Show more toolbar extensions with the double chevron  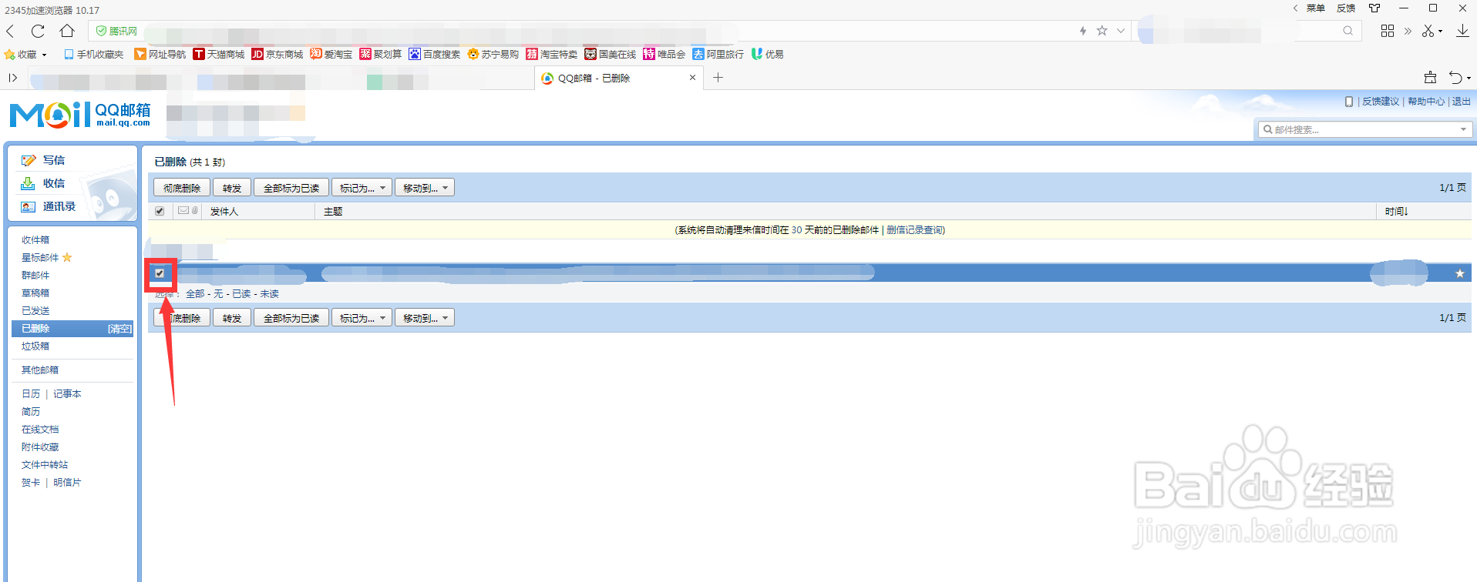pyautogui.click(x=1408, y=31)
